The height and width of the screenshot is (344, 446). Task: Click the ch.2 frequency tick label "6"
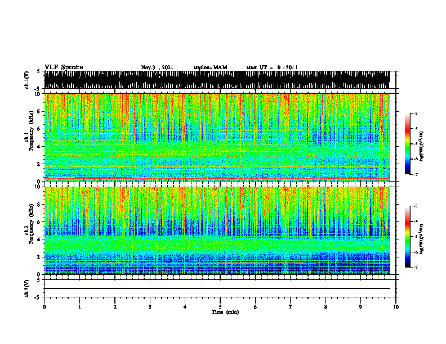[x=39, y=221]
